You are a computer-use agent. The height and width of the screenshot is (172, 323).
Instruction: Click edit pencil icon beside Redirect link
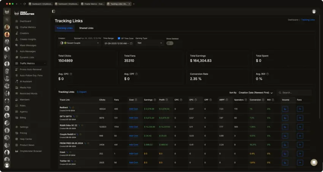coord(70,107)
